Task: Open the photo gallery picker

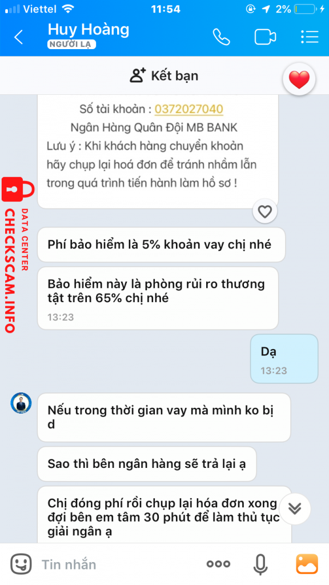Action: click(307, 564)
